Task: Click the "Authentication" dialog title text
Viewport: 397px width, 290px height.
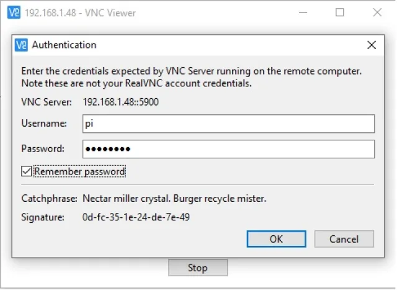Action: [x=64, y=45]
